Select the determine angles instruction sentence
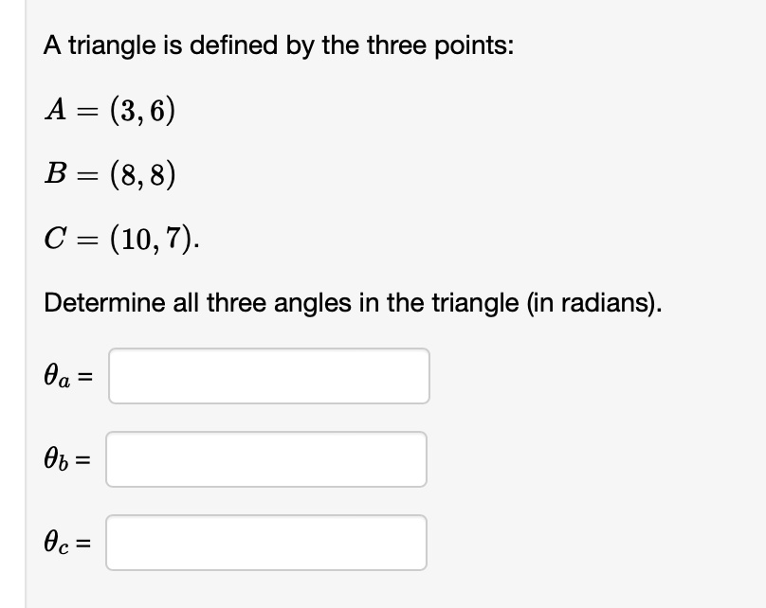 pyautogui.click(x=353, y=303)
